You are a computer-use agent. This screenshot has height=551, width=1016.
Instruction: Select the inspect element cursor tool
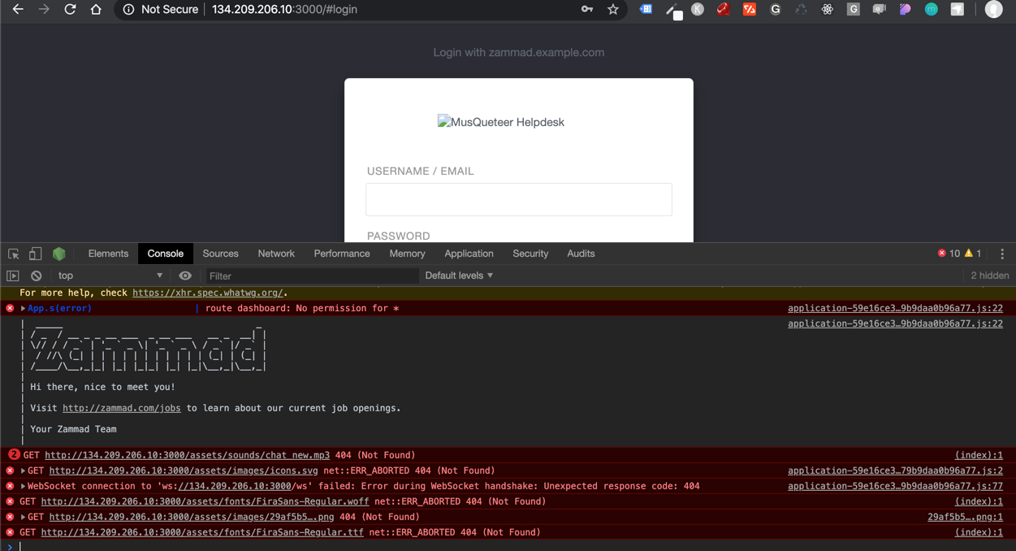click(13, 254)
